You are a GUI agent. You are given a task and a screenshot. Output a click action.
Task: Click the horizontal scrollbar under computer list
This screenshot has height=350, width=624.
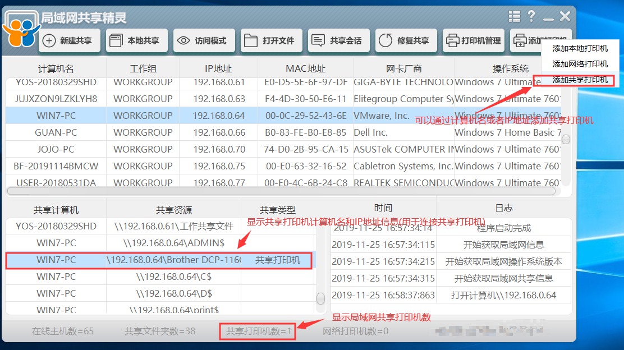coord(281,191)
